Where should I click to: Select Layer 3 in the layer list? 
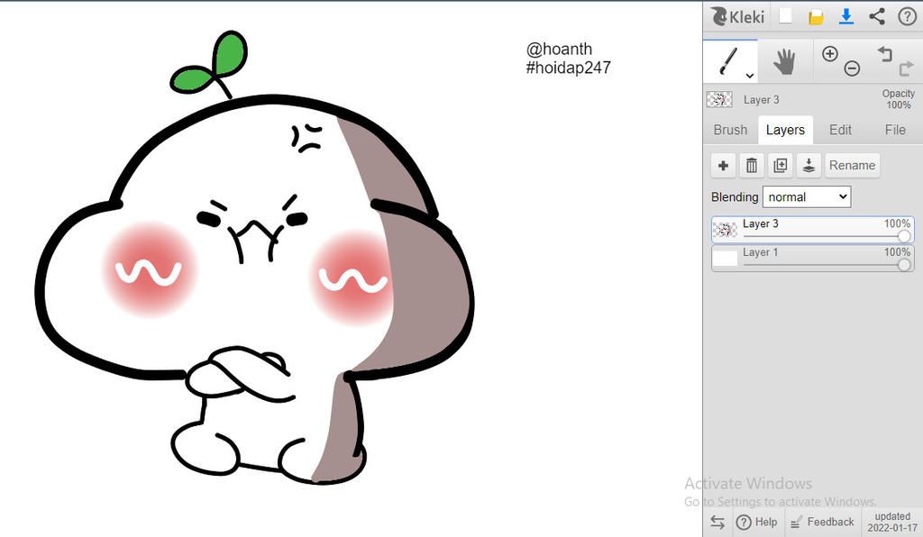pyautogui.click(x=812, y=230)
